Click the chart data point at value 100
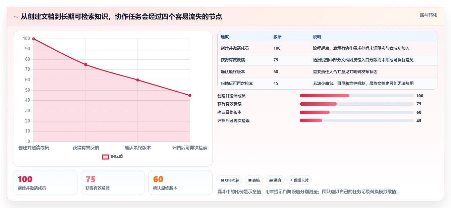This screenshot has width=451, height=208. pos(34,39)
